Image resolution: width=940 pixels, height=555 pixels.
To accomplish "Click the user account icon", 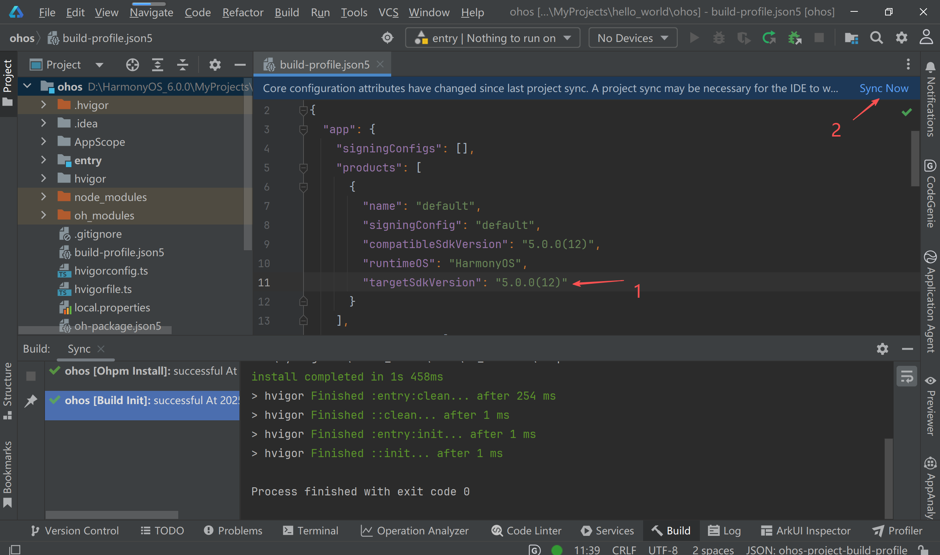I will (926, 38).
